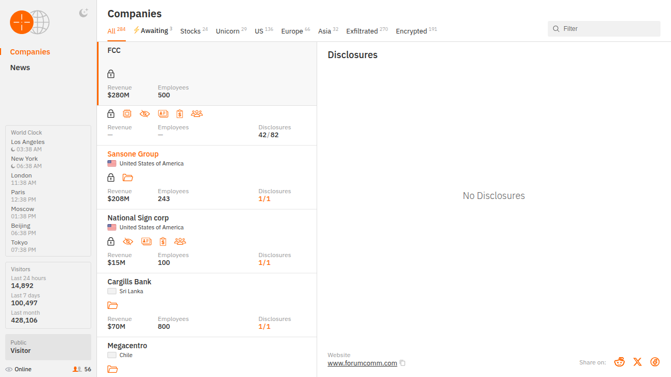Share on Facebook
Screen dimensions: 671x377
point(655,362)
